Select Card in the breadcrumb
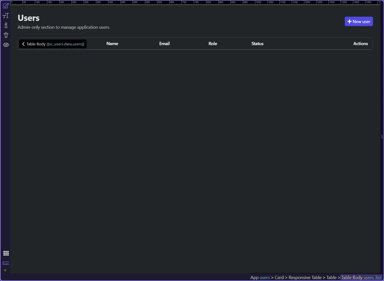The image size is (384, 281). click(x=279, y=277)
